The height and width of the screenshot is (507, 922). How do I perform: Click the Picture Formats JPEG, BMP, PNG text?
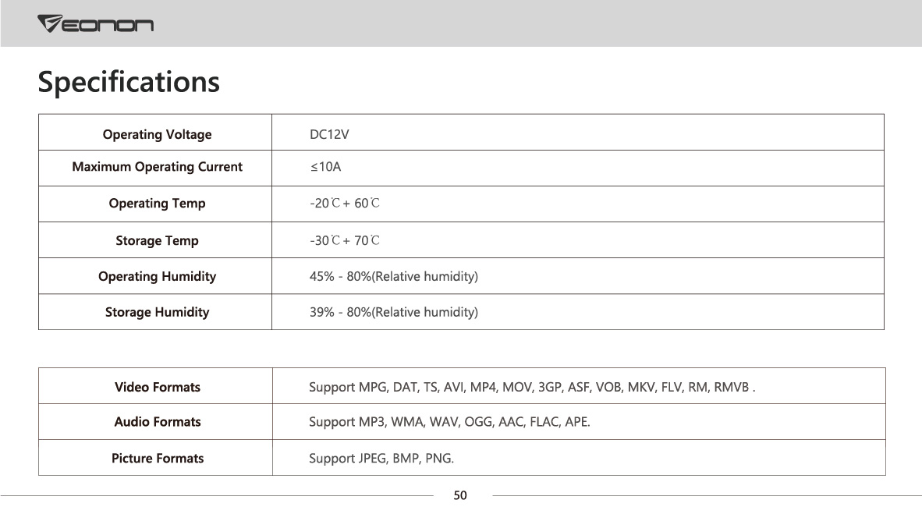coord(381,458)
